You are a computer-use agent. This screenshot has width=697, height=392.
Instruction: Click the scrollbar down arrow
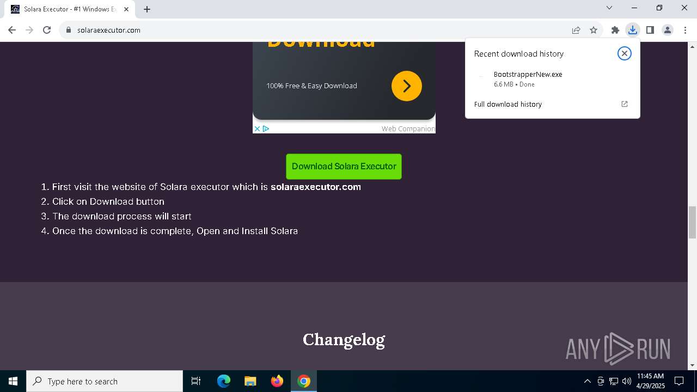point(693,365)
